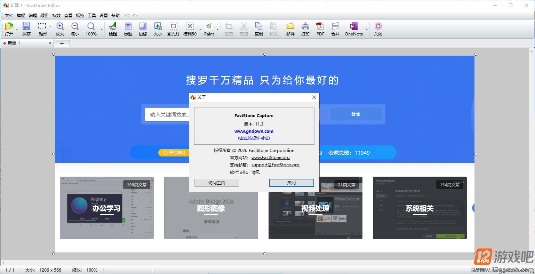Open the 标签 (Tabs) menu
The width and height of the screenshot is (535, 274).
point(80,15)
